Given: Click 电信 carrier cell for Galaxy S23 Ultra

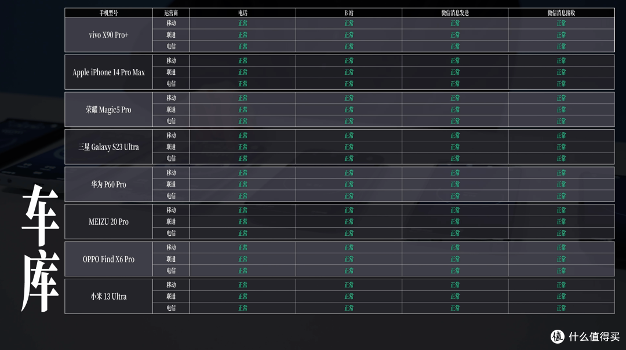Looking at the screenshot, I should point(171,158).
